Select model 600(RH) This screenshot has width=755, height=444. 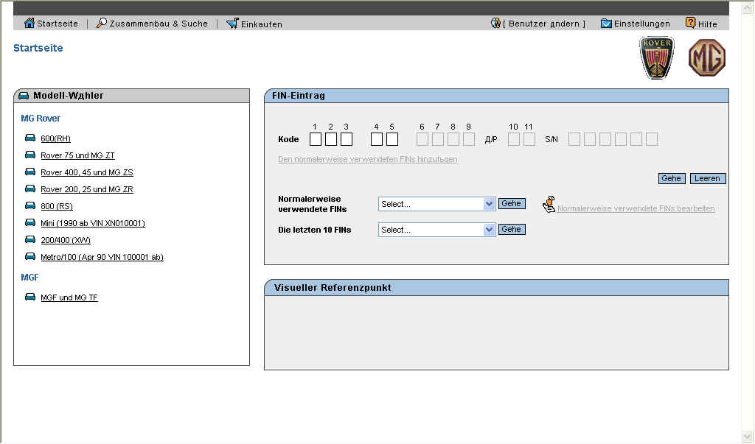tap(55, 138)
